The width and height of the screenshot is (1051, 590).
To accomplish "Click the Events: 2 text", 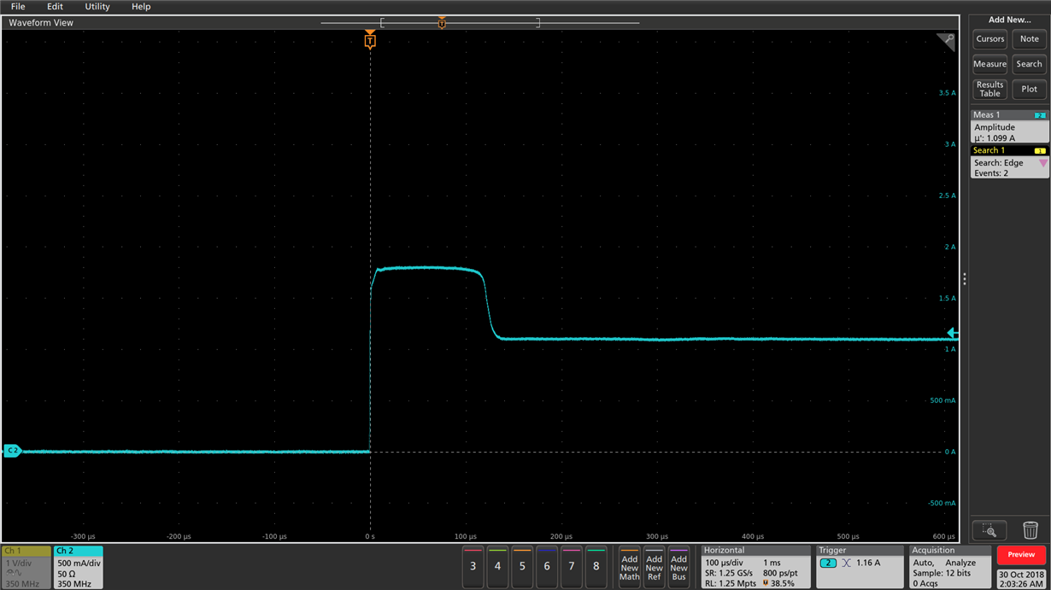I will [x=991, y=172].
